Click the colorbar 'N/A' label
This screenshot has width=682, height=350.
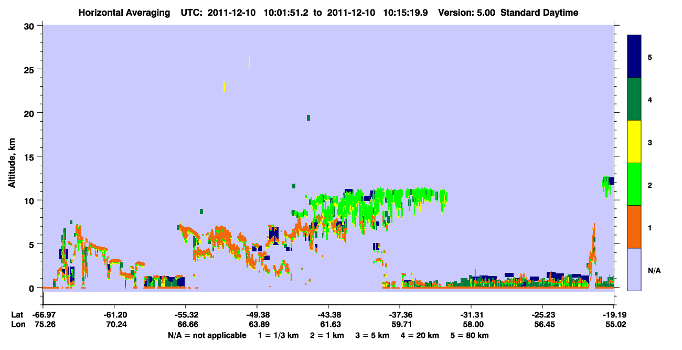(x=654, y=271)
